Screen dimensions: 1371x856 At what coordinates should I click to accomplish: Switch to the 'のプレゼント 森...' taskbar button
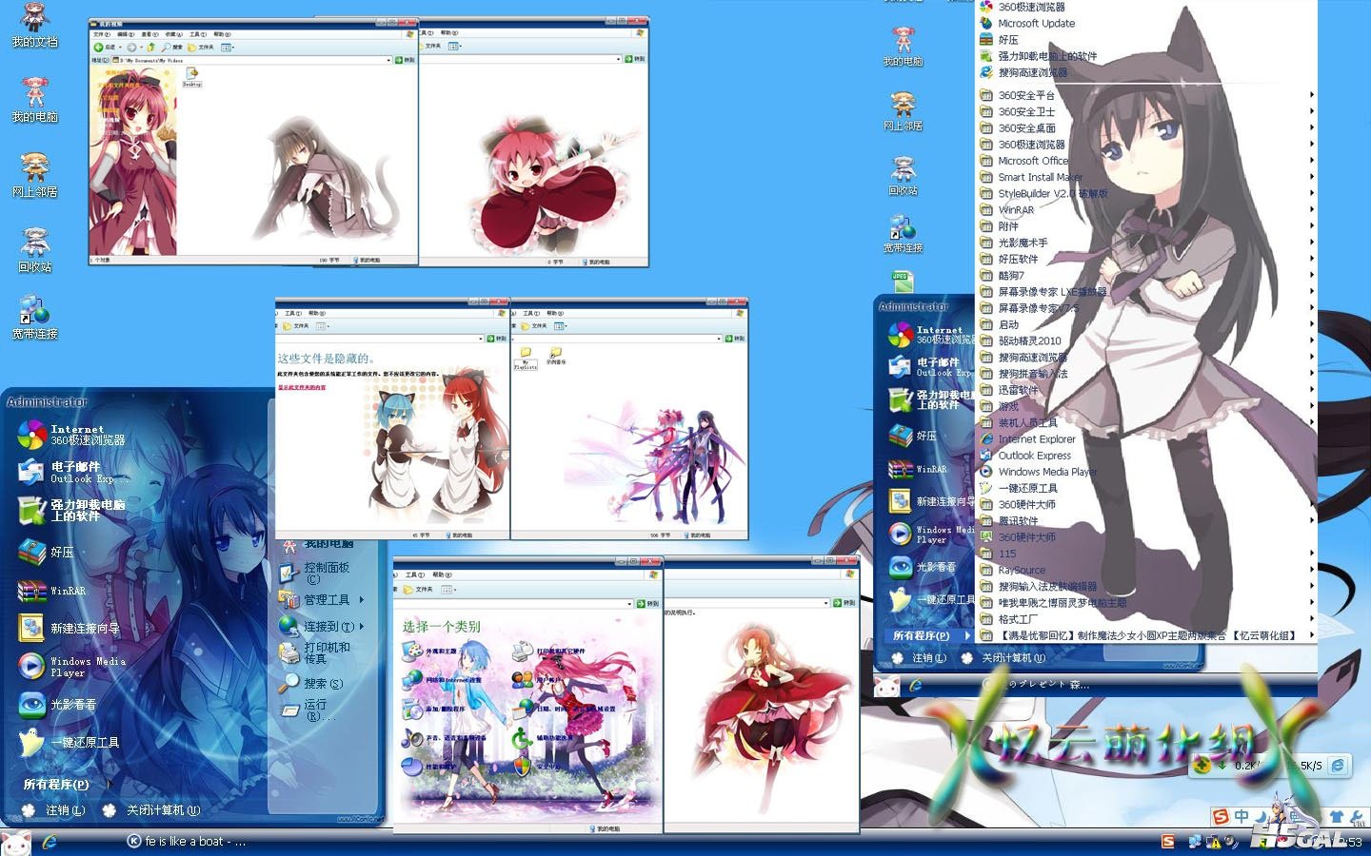(x=1038, y=685)
